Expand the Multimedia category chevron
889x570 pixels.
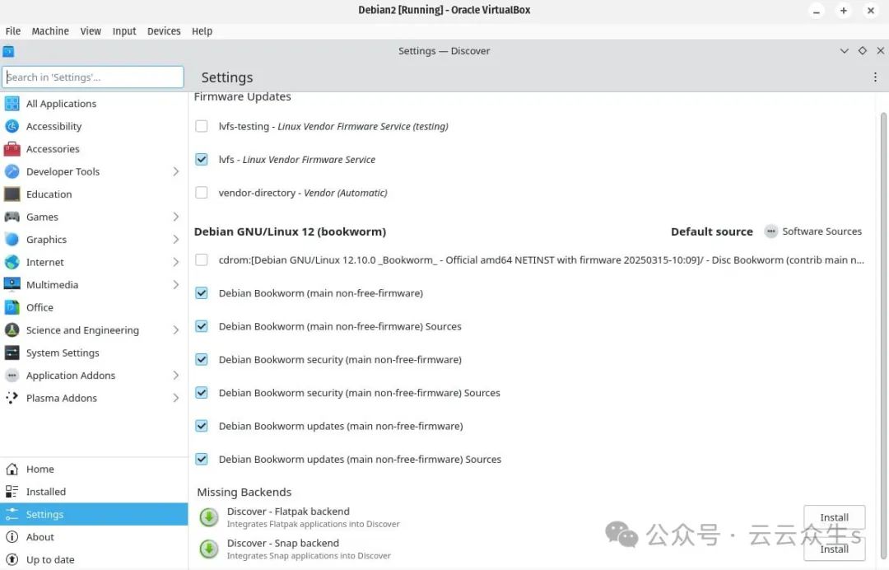click(175, 285)
